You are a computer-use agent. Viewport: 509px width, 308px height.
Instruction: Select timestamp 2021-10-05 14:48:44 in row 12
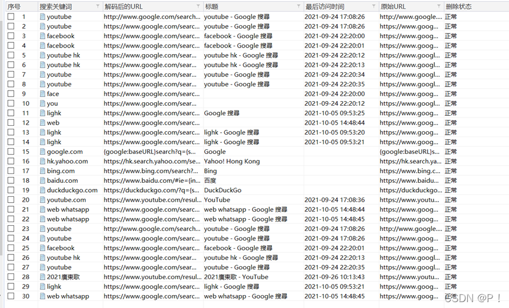(x=334, y=122)
